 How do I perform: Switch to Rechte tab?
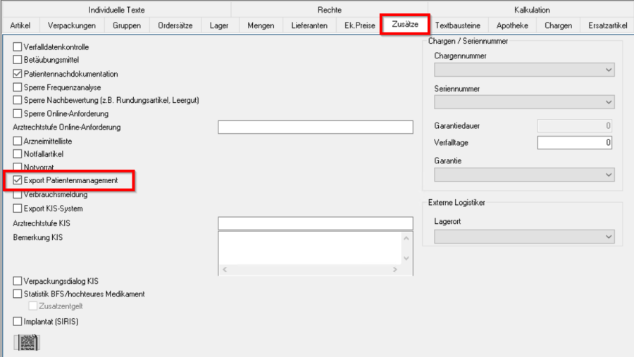click(329, 10)
